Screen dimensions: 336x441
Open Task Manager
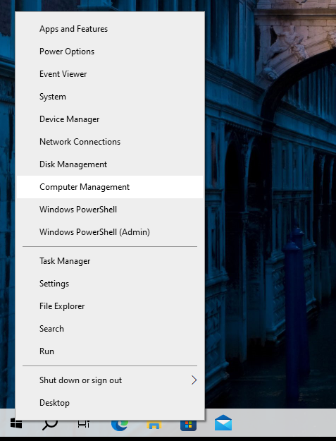[x=110, y=261]
